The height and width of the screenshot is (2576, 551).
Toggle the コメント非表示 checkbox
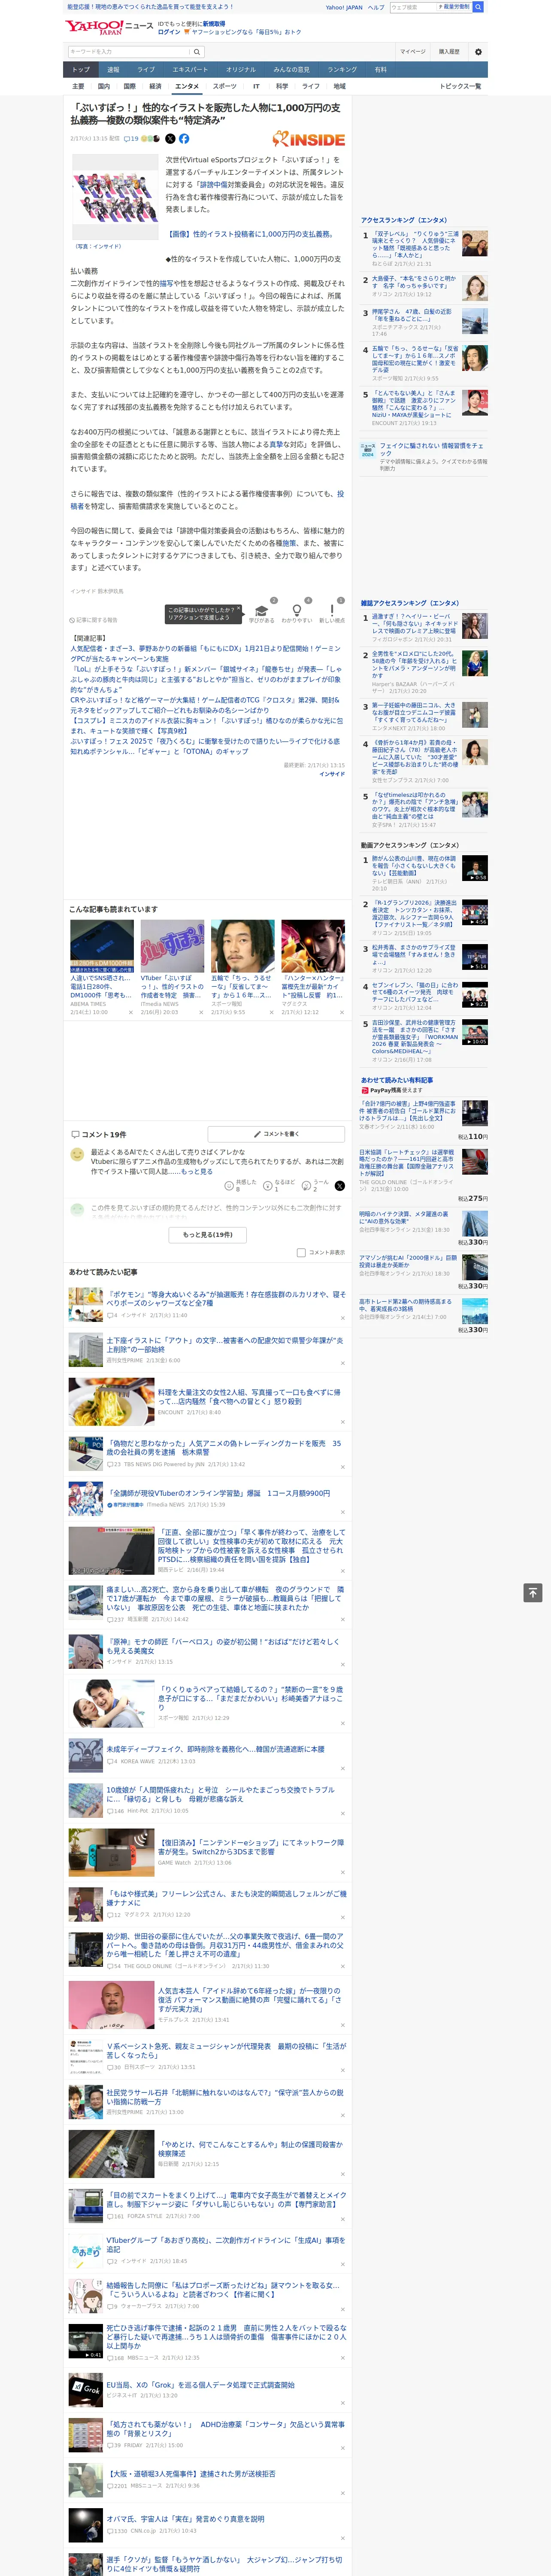[301, 1252]
